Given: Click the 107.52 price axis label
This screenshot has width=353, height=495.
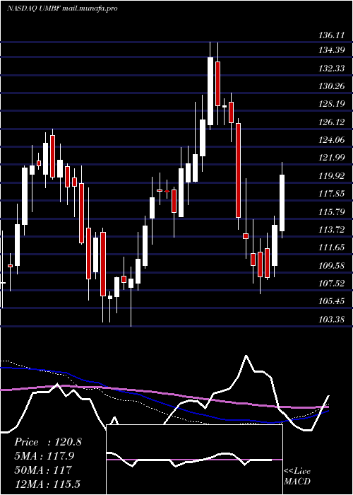Looking at the screenshot, I should (332, 284).
